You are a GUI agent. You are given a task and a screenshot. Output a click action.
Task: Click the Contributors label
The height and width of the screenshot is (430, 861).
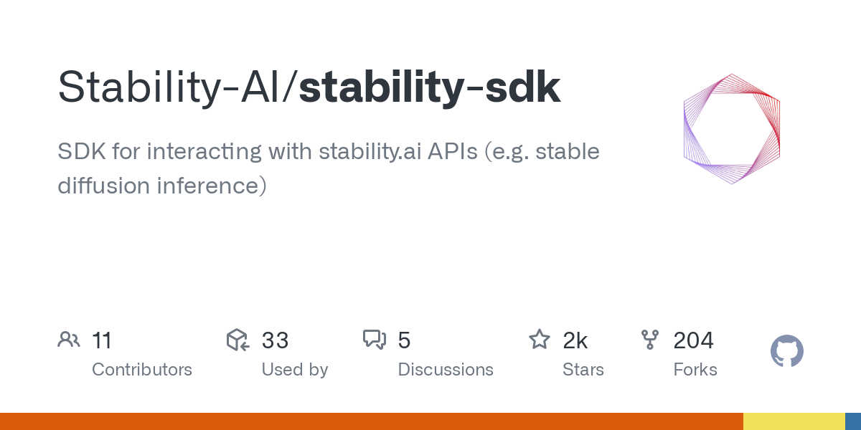(142, 370)
